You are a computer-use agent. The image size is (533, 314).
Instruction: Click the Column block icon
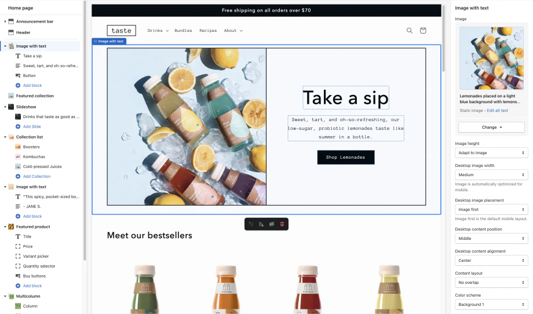tap(18, 306)
